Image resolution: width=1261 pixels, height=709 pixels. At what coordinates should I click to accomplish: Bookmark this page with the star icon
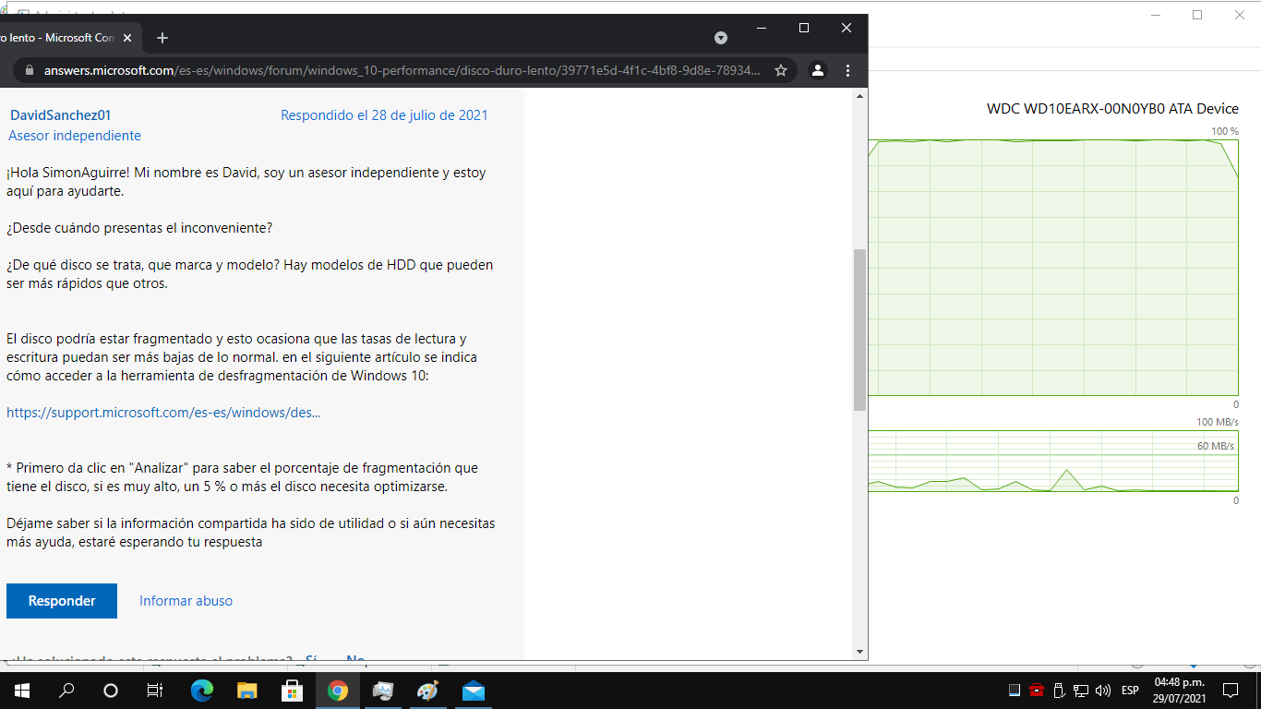coord(781,70)
